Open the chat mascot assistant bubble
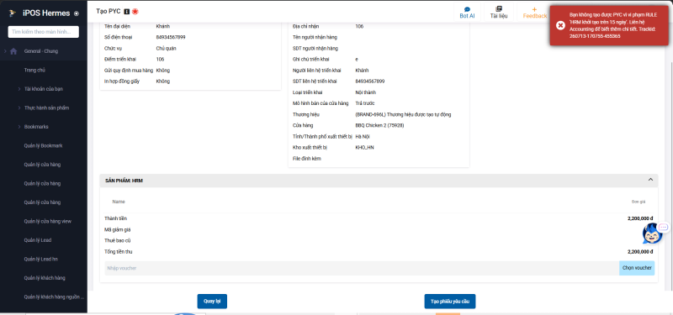673x315 pixels. click(x=653, y=234)
